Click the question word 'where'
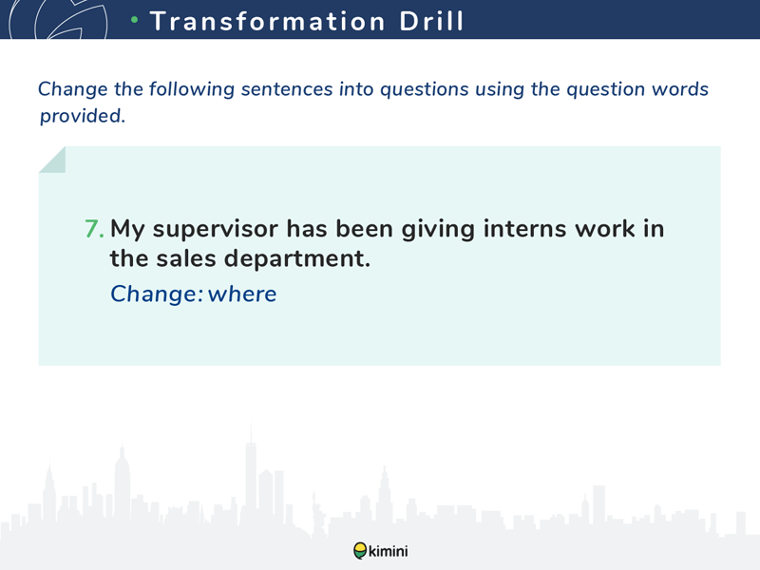The height and width of the screenshot is (570, 760). (242, 294)
